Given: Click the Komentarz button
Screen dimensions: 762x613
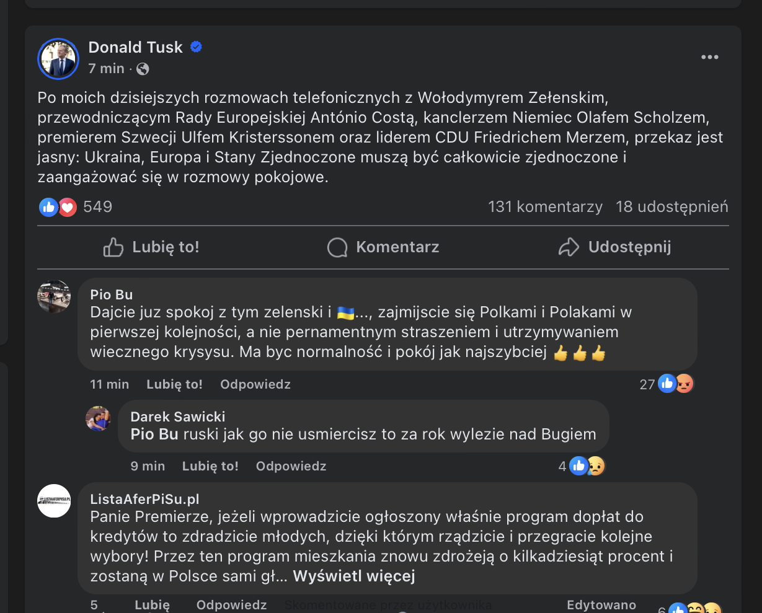Looking at the screenshot, I should (x=383, y=247).
